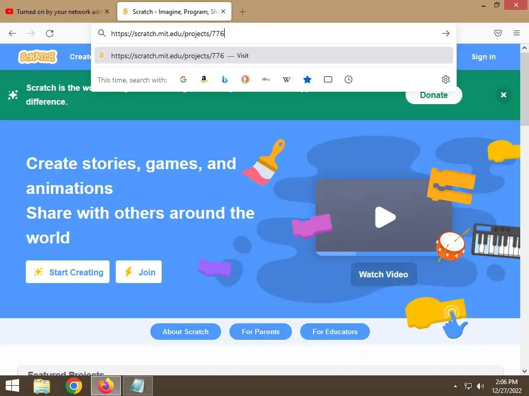This screenshot has height=396, width=529.
Task: Open the Create menu item
Action: coord(80,57)
